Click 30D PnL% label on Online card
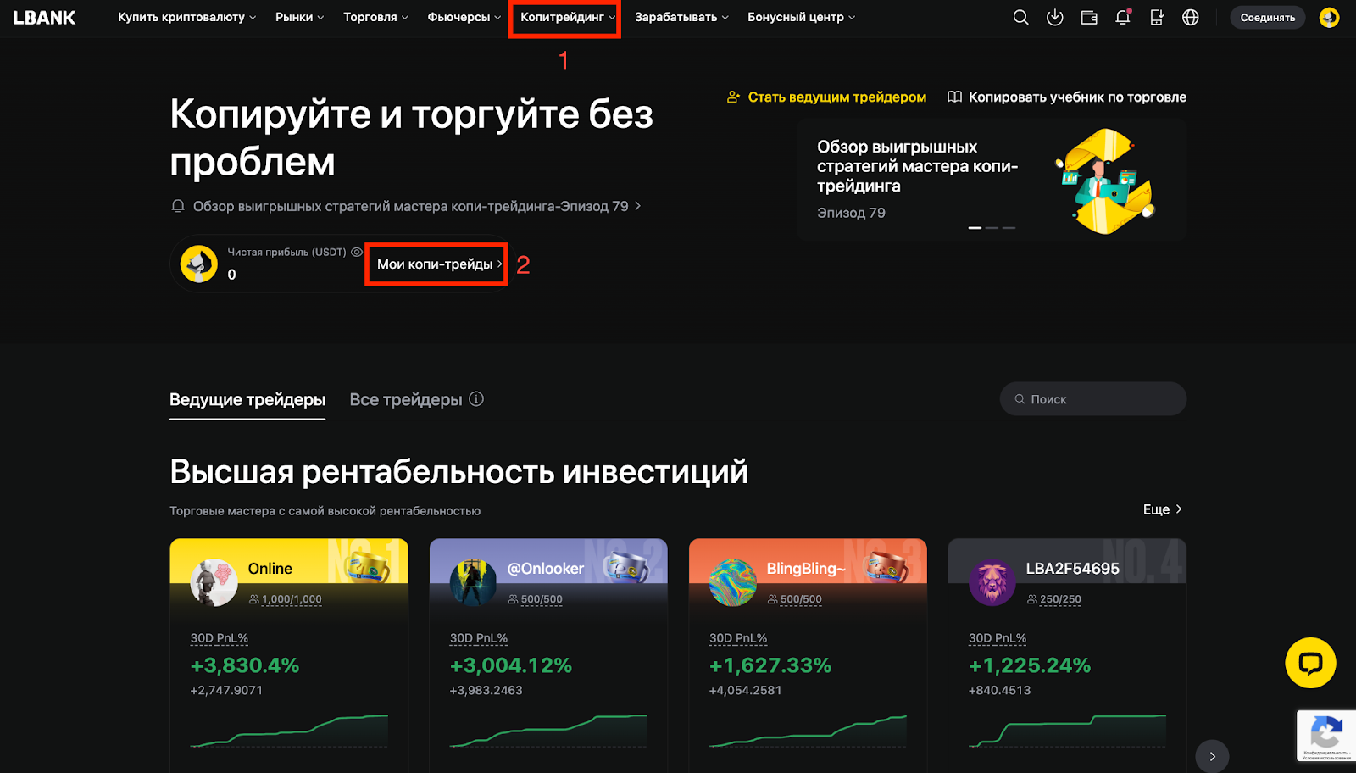Viewport: 1356px width, 773px height. [x=220, y=638]
